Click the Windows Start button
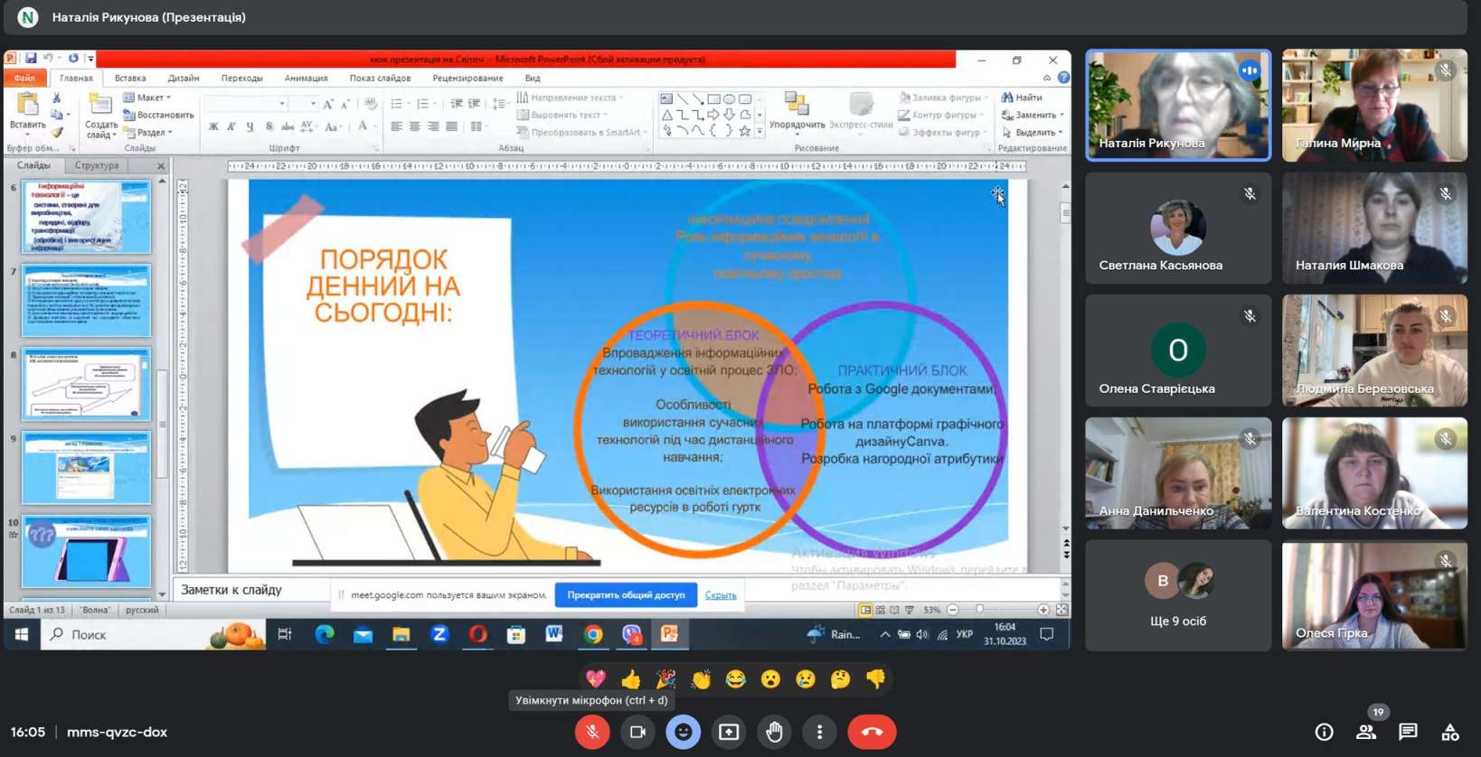Image resolution: width=1481 pixels, height=757 pixels. click(x=22, y=634)
